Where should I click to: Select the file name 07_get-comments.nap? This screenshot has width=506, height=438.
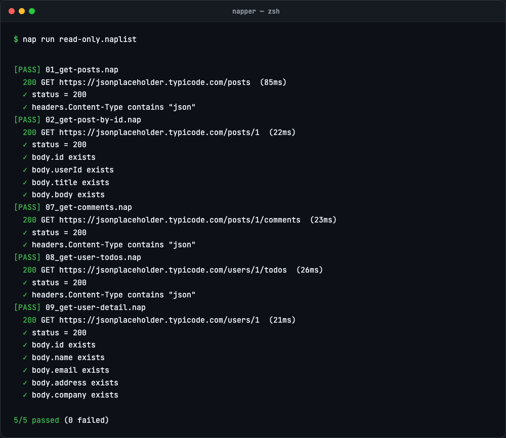coord(89,207)
